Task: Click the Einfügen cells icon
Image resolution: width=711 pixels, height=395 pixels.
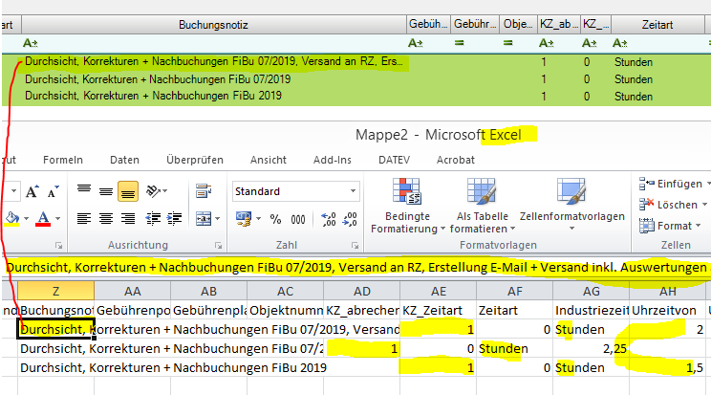Action: pos(646,184)
